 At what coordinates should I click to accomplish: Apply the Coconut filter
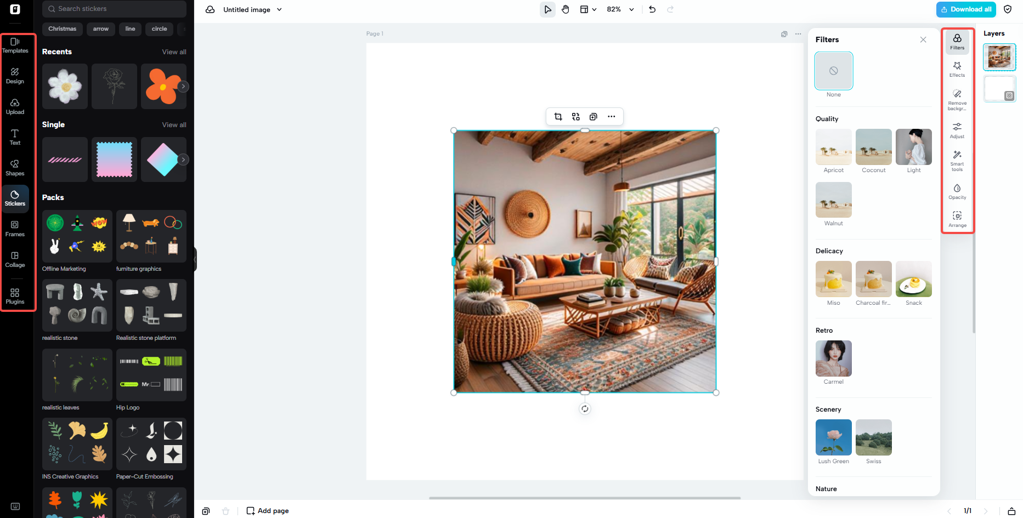(x=874, y=147)
